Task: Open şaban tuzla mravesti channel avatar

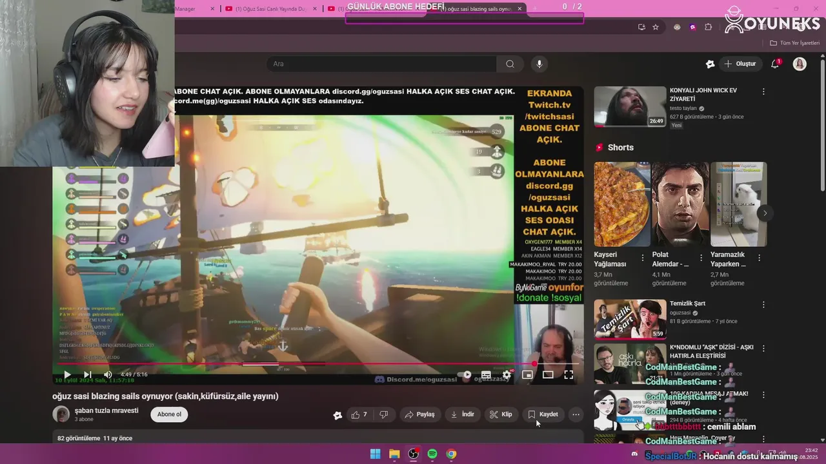Action: [x=61, y=414]
